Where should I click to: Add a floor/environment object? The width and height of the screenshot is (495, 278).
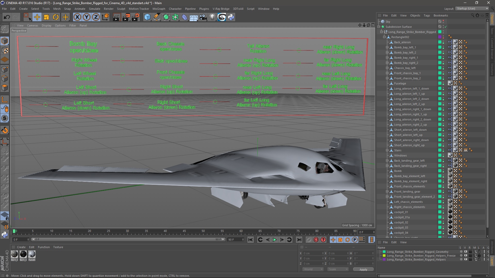pyautogui.click(x=194, y=17)
